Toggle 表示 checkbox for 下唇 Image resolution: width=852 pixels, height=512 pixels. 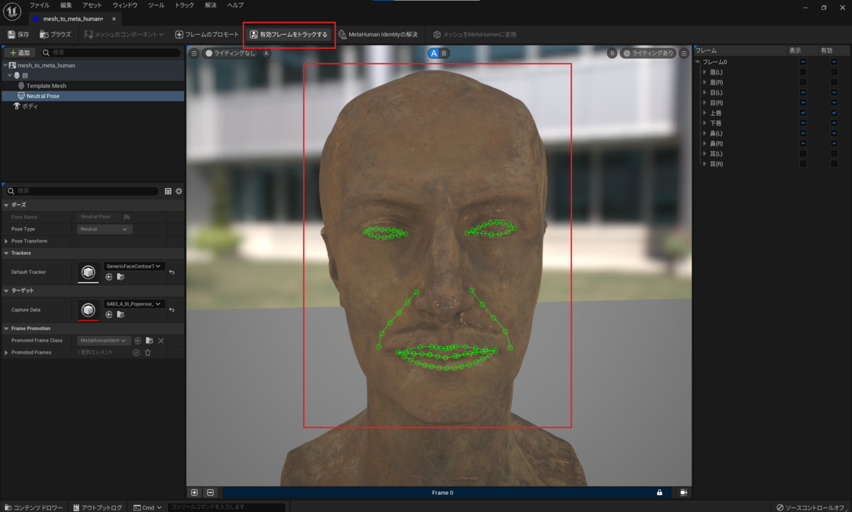tap(803, 123)
